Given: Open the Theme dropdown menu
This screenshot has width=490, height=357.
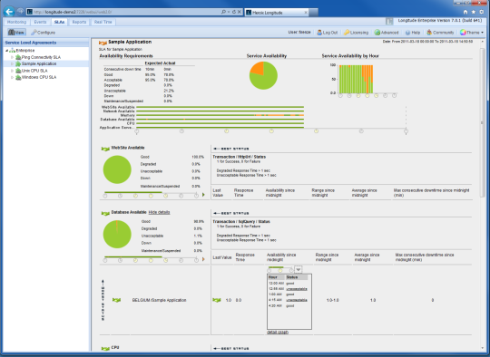Looking at the screenshot, I should 472,33.
